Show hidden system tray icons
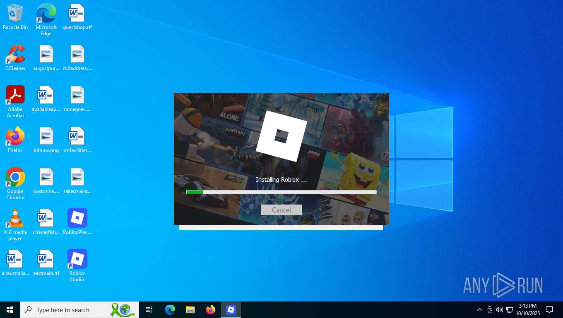The width and height of the screenshot is (563, 318). (480, 310)
